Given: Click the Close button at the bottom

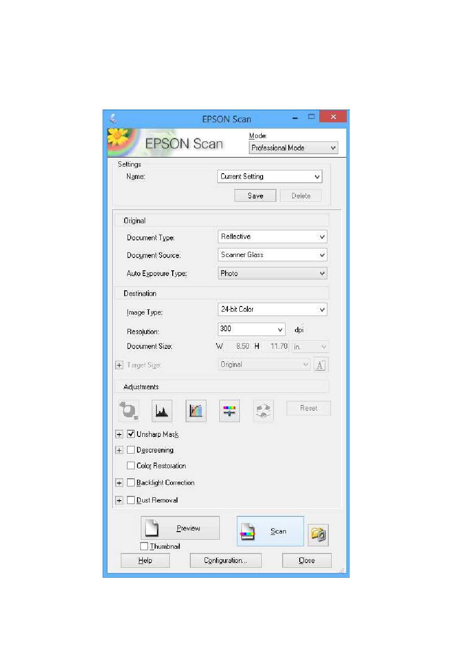Looking at the screenshot, I should pyautogui.click(x=307, y=561).
